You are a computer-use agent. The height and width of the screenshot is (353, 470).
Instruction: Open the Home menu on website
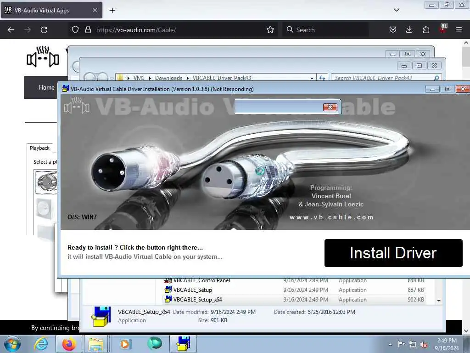click(x=46, y=87)
